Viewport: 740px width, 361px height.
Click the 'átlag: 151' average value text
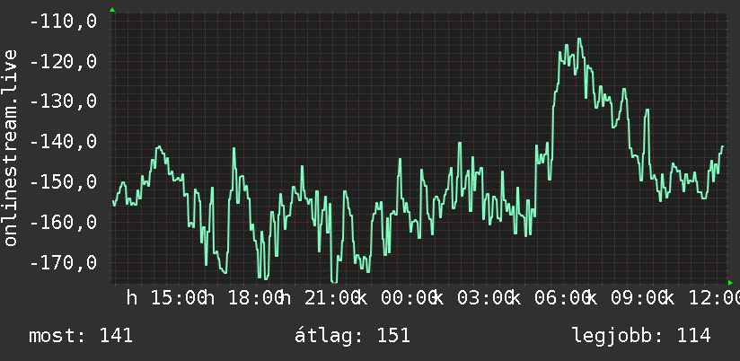pyautogui.click(x=352, y=336)
